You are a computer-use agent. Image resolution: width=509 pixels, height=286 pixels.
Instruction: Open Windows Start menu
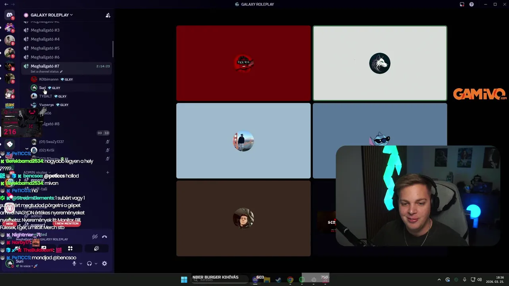click(x=184, y=280)
